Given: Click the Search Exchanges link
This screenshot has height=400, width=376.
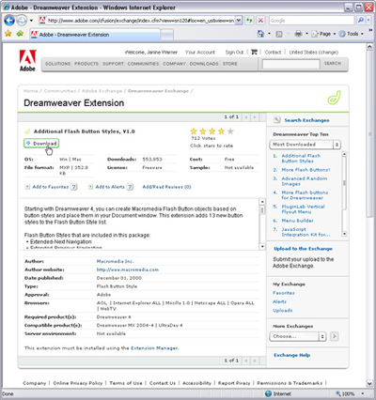Looking at the screenshot, I should coord(306,120).
